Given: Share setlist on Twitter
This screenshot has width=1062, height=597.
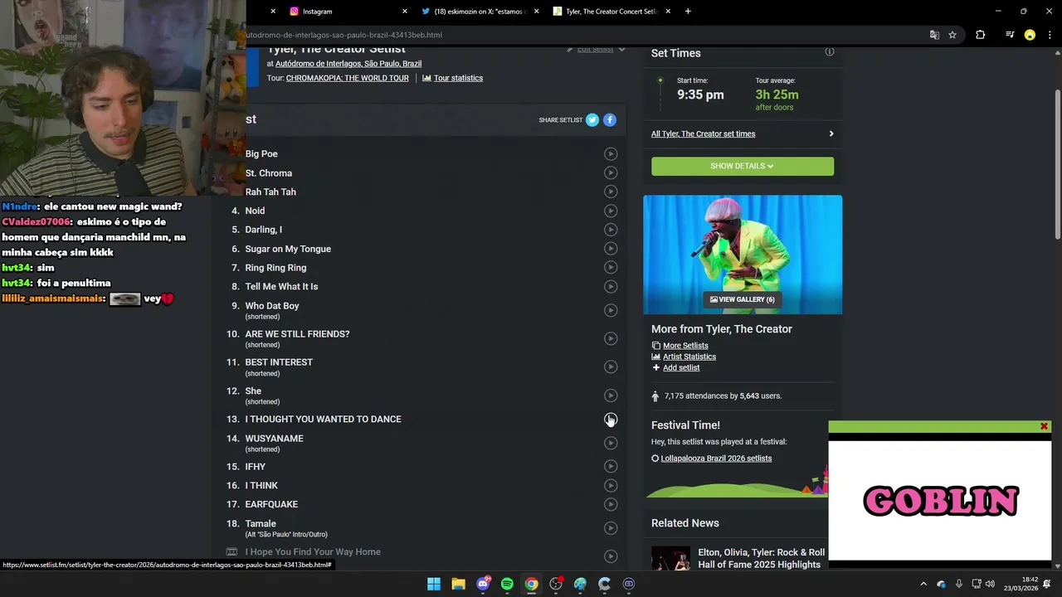Looking at the screenshot, I should tap(592, 120).
